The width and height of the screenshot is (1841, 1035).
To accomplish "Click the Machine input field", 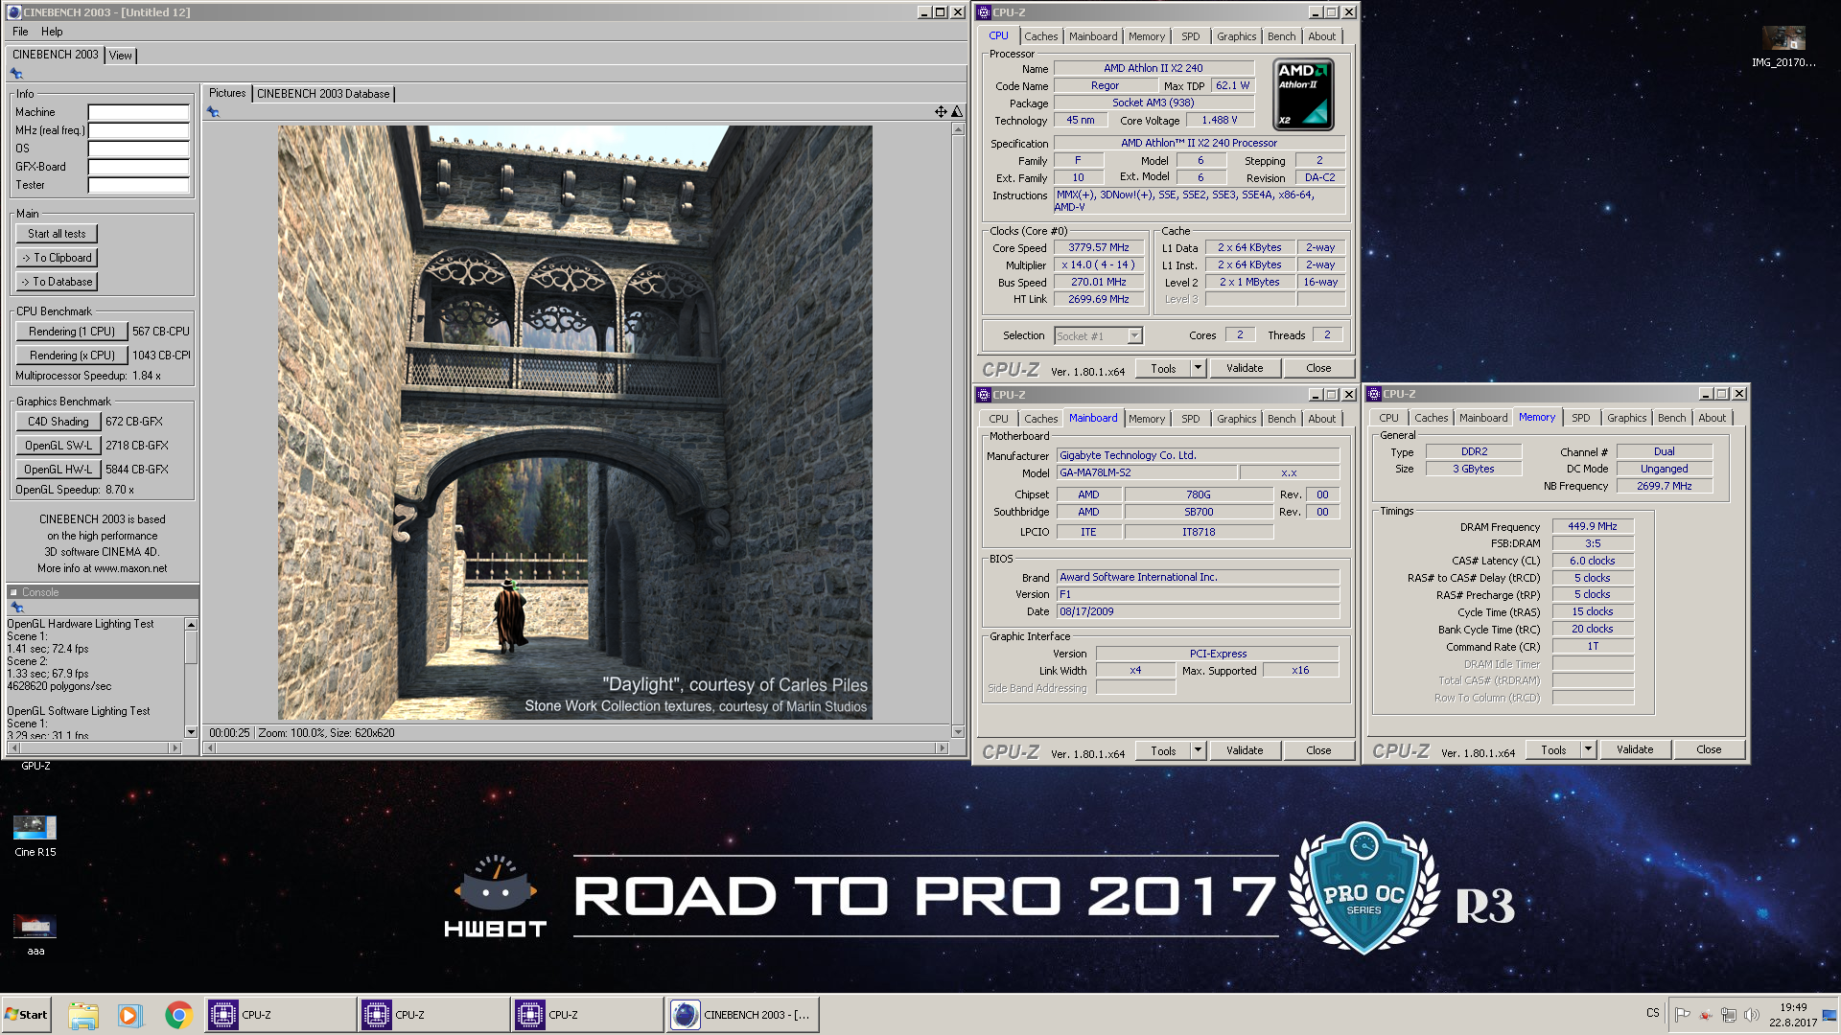I will [x=139, y=112].
